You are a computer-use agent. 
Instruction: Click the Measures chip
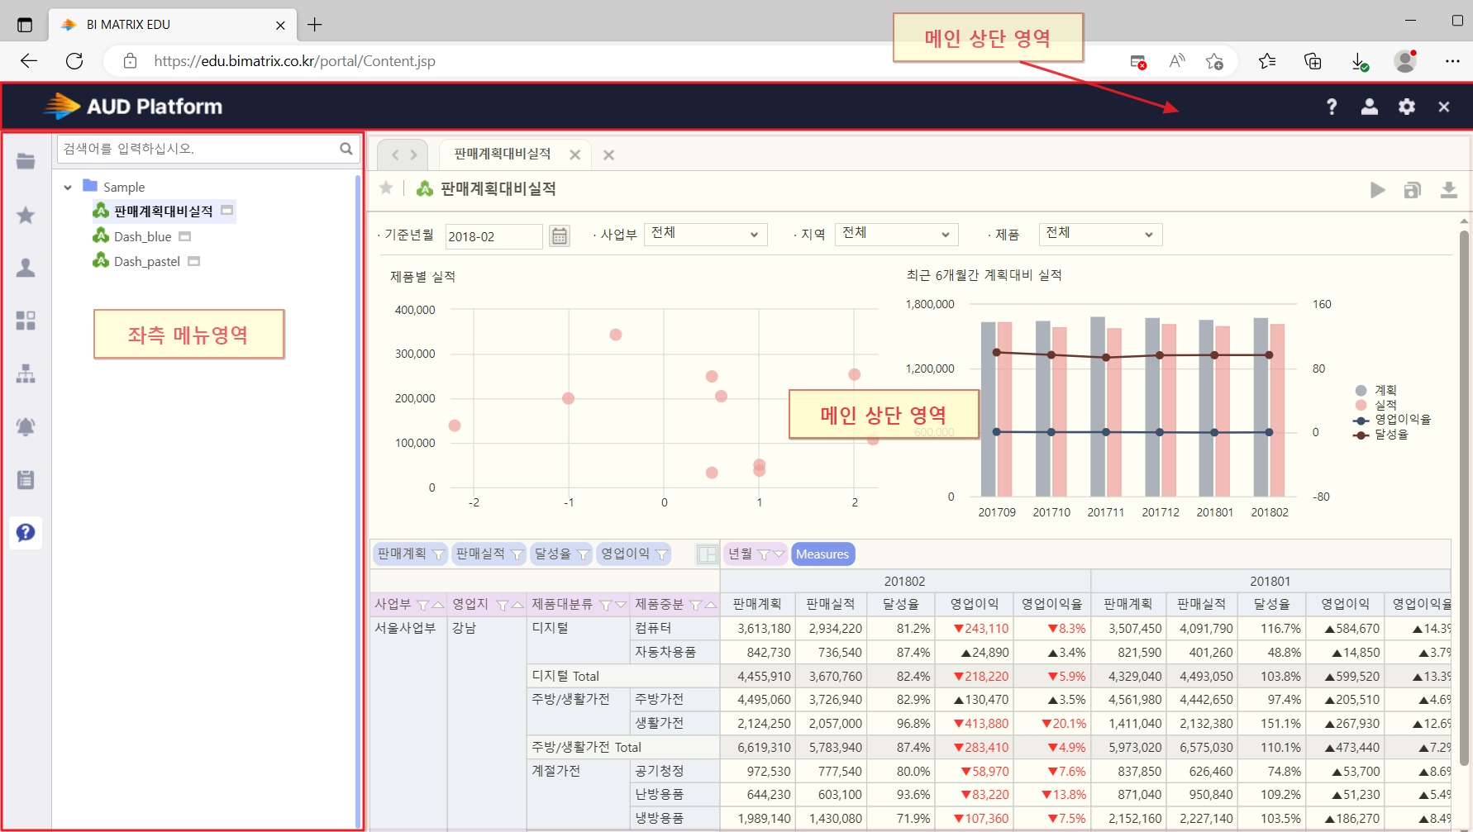(x=822, y=554)
